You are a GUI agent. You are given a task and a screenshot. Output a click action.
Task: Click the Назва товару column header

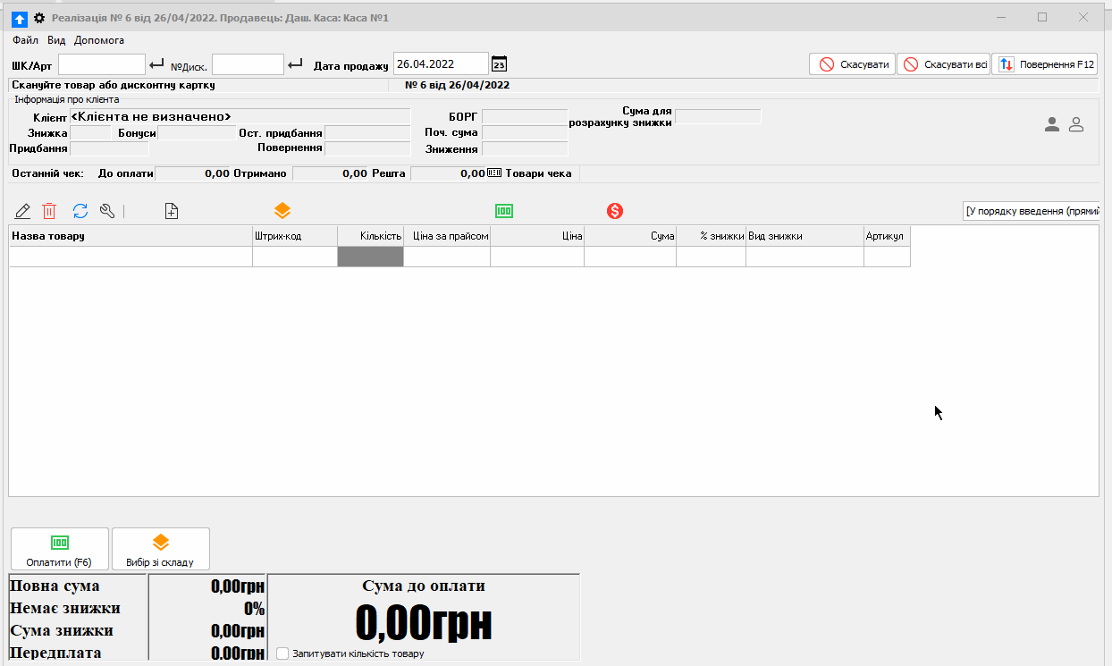click(130, 236)
